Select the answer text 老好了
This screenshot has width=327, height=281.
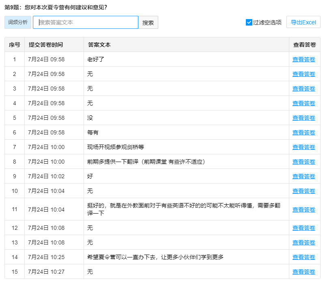click(96, 59)
